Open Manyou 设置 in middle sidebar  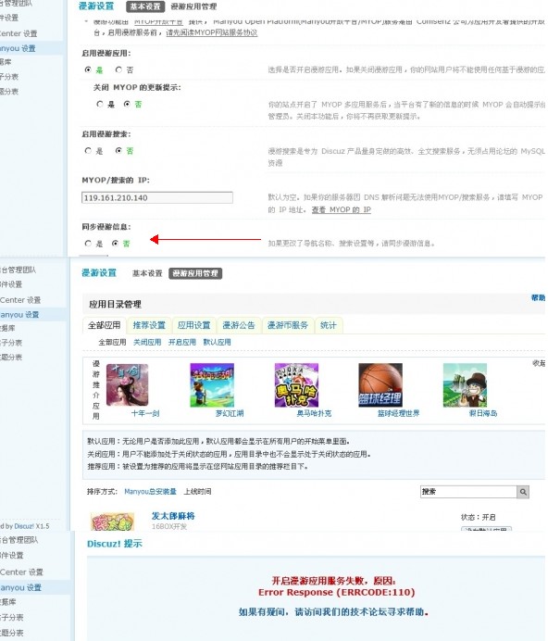pos(19,315)
